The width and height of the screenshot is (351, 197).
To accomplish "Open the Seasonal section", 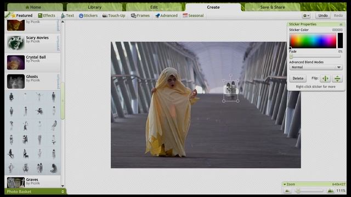I will point(193,15).
